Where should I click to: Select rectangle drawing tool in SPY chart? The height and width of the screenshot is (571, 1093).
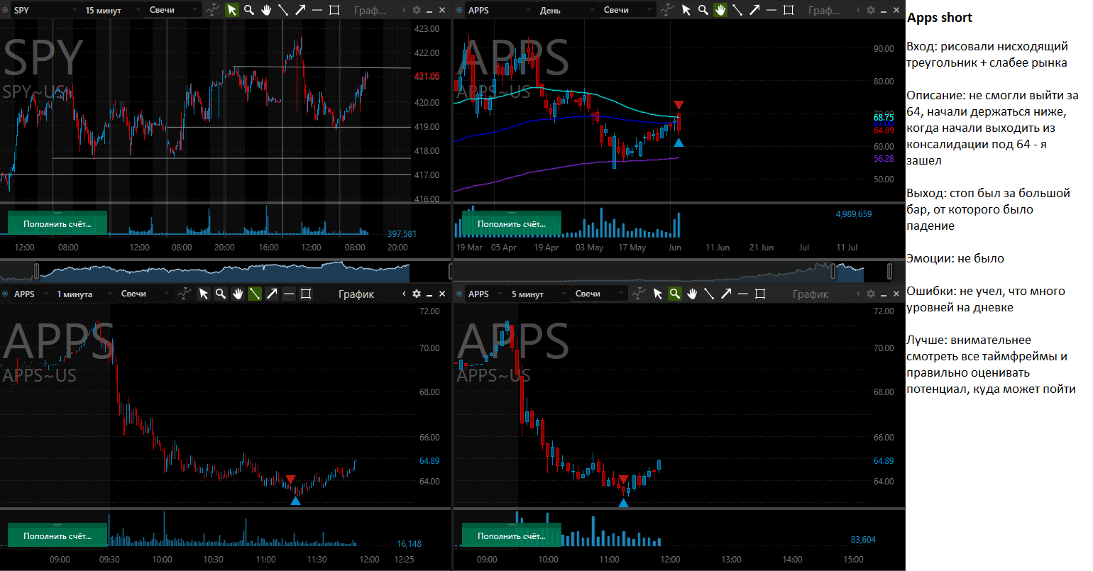[x=334, y=10]
